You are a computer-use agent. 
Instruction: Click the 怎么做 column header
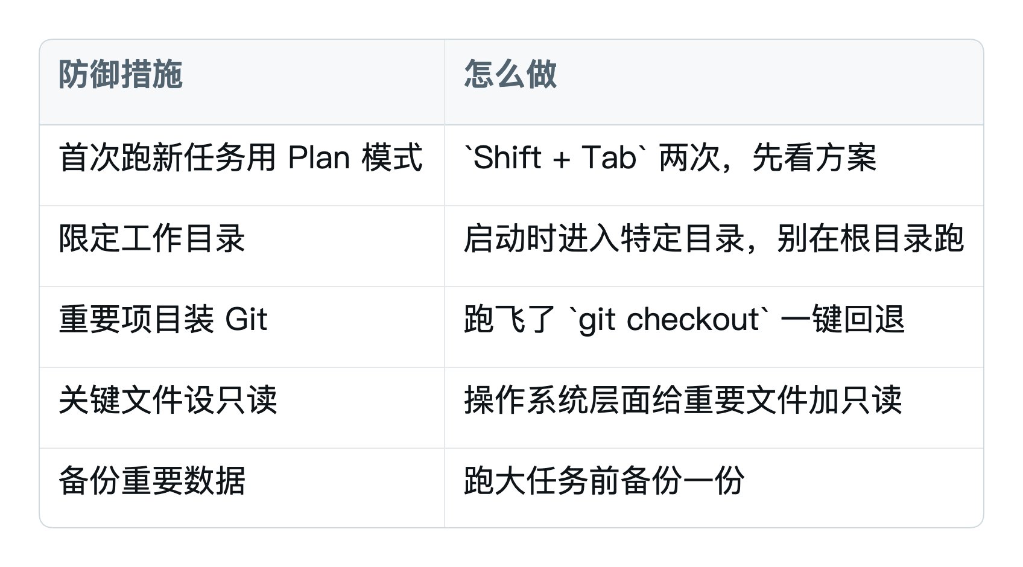click(x=714, y=83)
